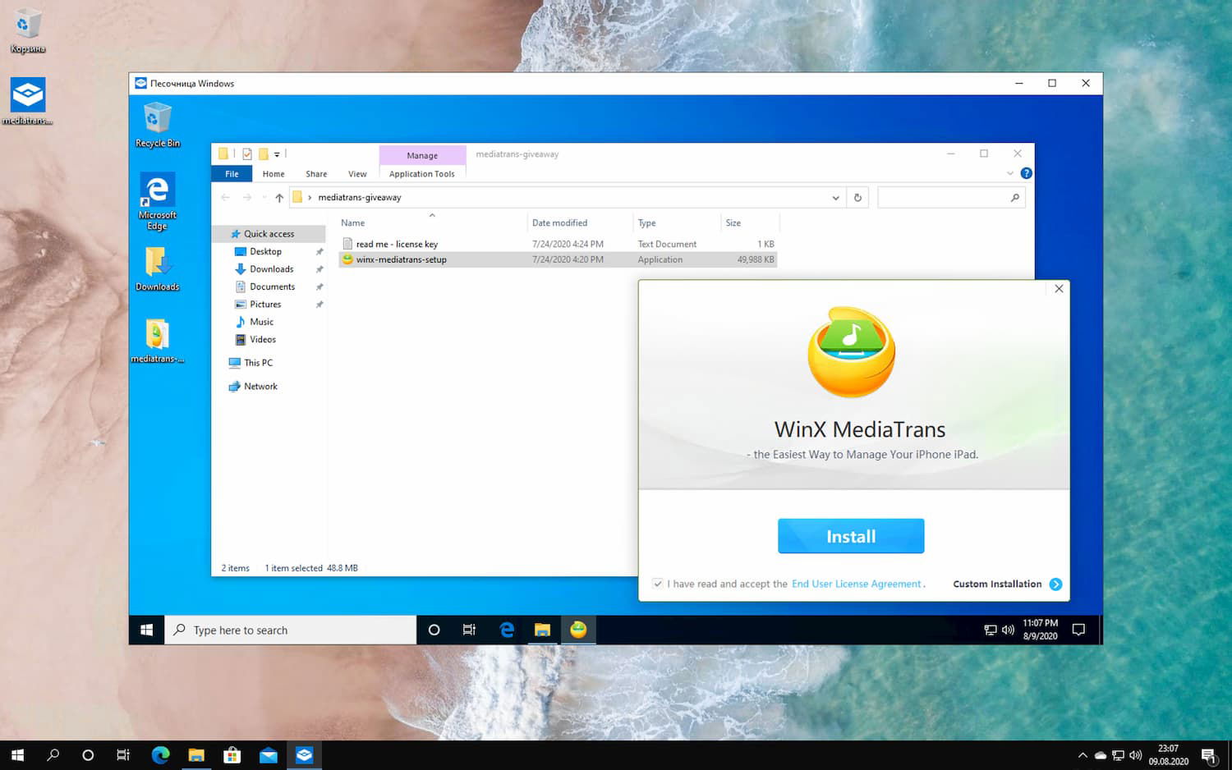Open the End User License Agreement link
The width and height of the screenshot is (1232, 770).
pyautogui.click(x=856, y=584)
